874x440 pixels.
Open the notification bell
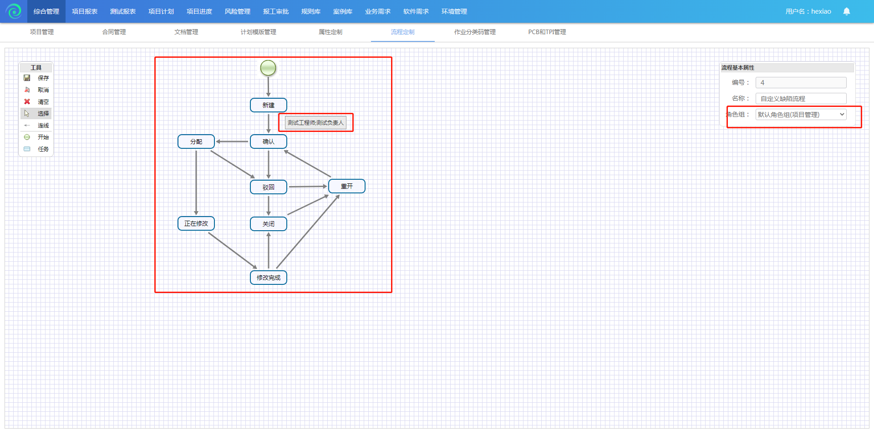(846, 11)
